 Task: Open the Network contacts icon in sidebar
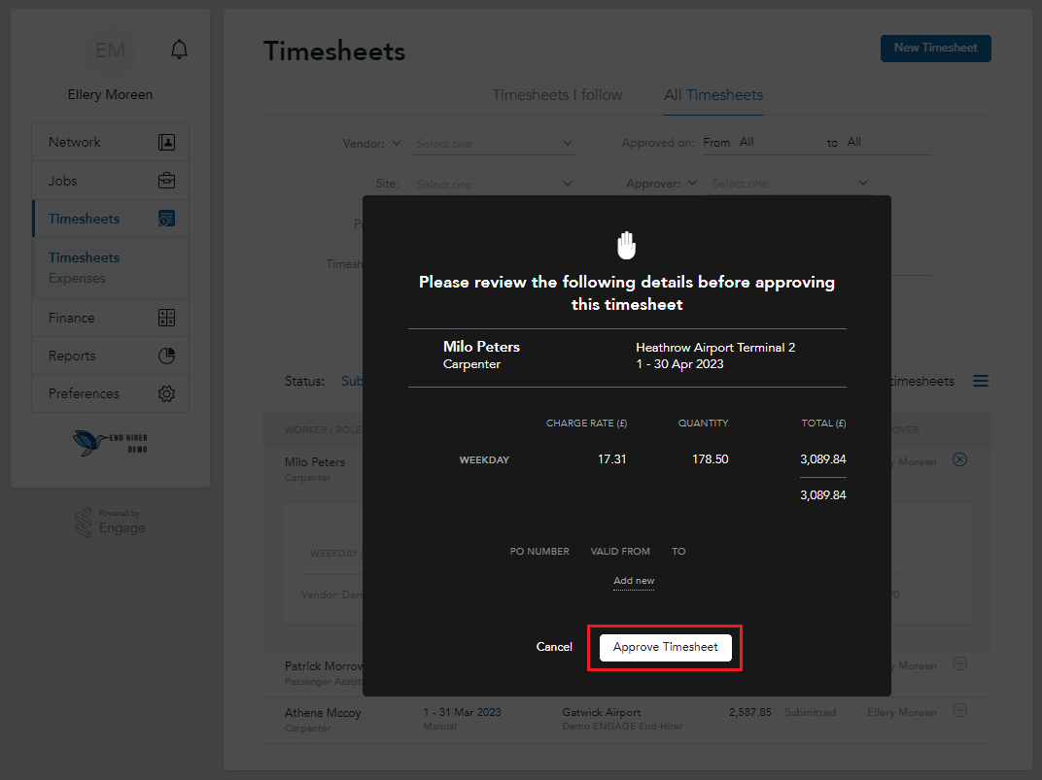tap(166, 141)
